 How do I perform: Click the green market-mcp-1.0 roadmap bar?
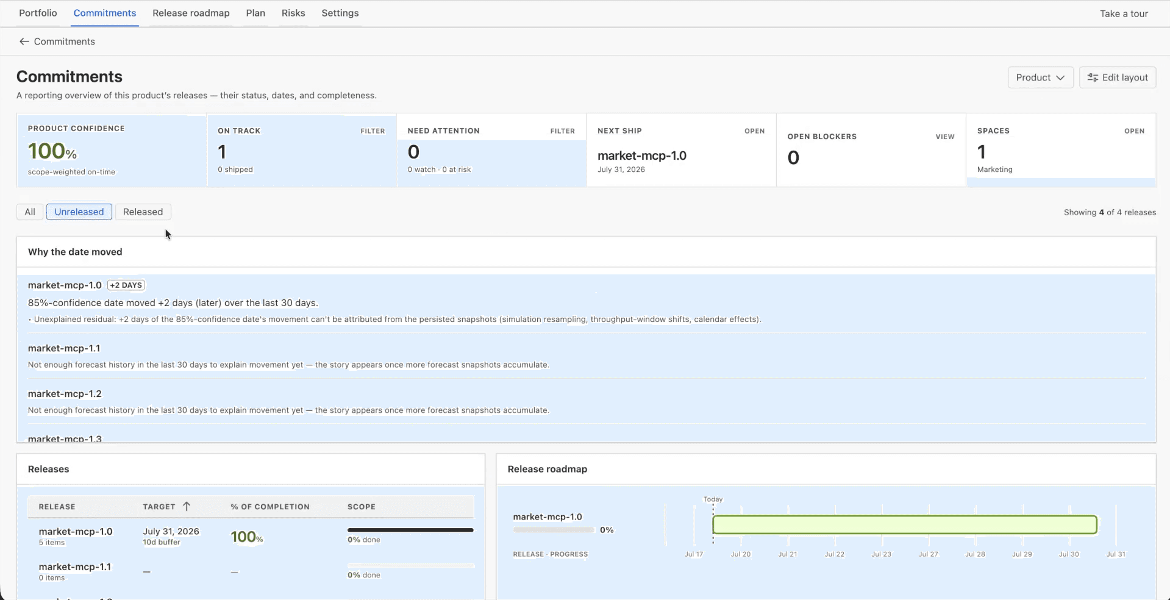pos(905,524)
